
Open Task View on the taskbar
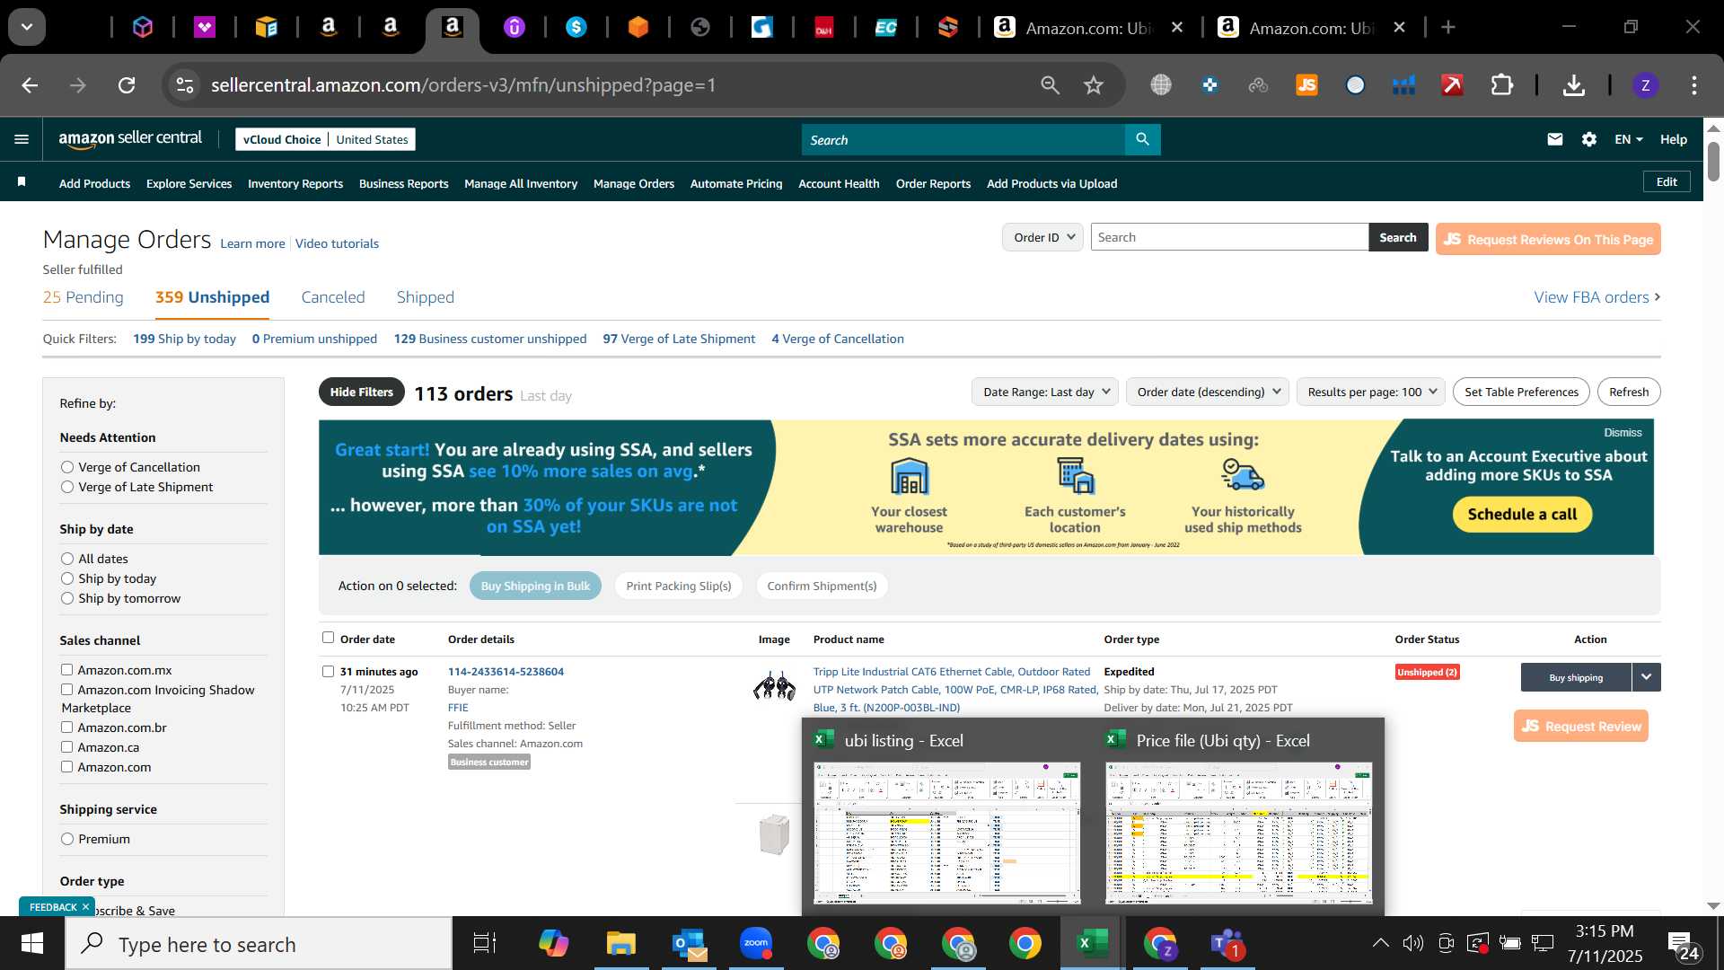tap(485, 944)
